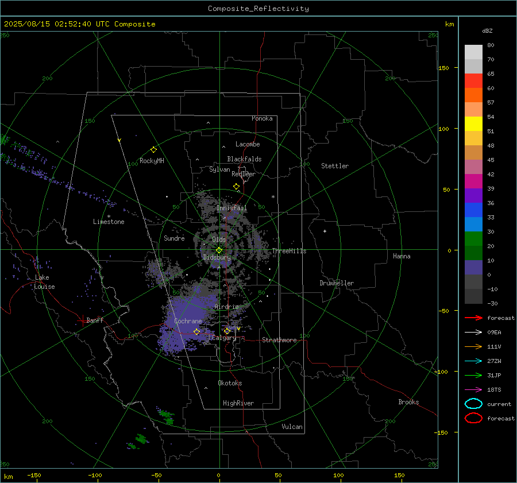Click the Didsbury label

[x=217, y=257]
